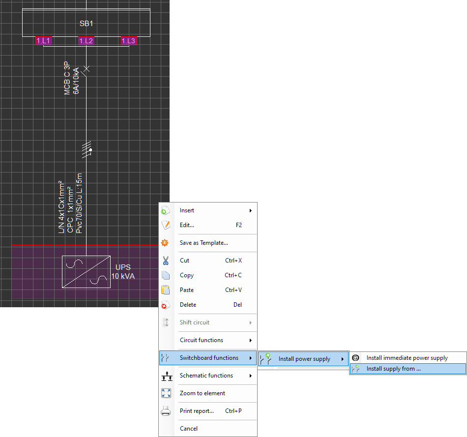
Task: Expand the Shift circuit submenu arrow
Action: pos(251,322)
